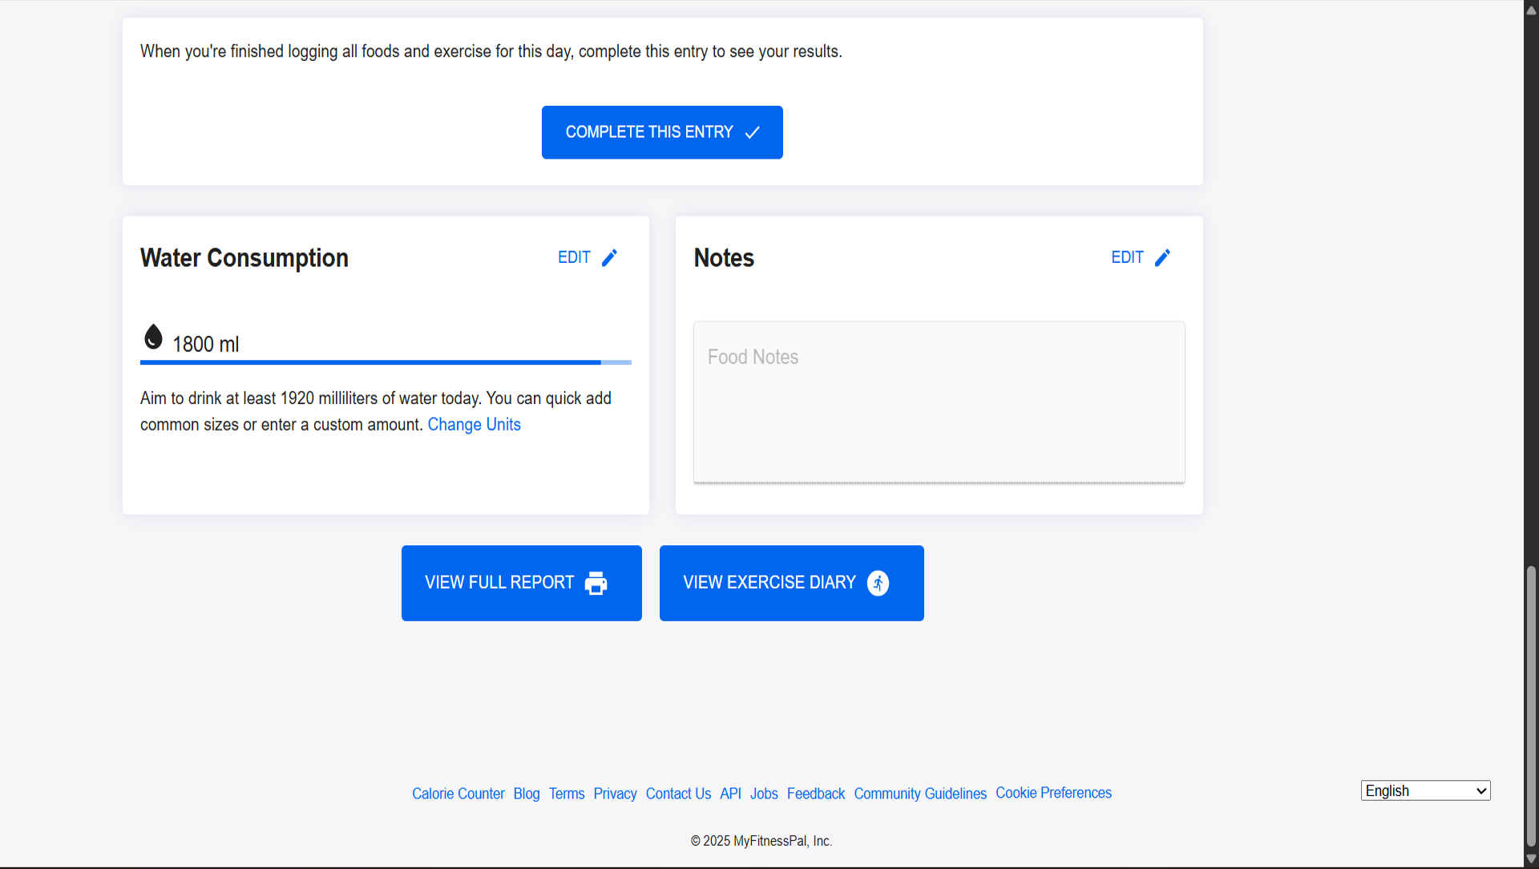Click inside the Food Notes text area
1539x869 pixels.
tap(938, 402)
